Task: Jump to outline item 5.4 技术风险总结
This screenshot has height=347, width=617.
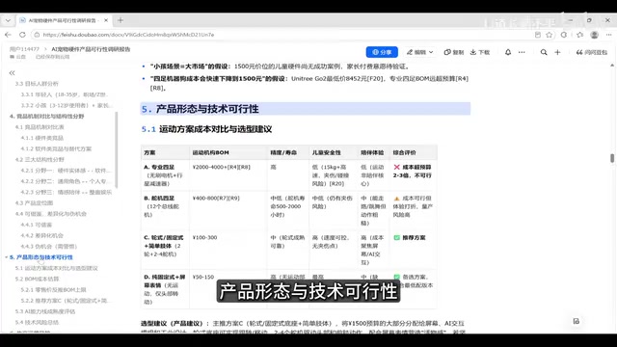Action: 37,322
